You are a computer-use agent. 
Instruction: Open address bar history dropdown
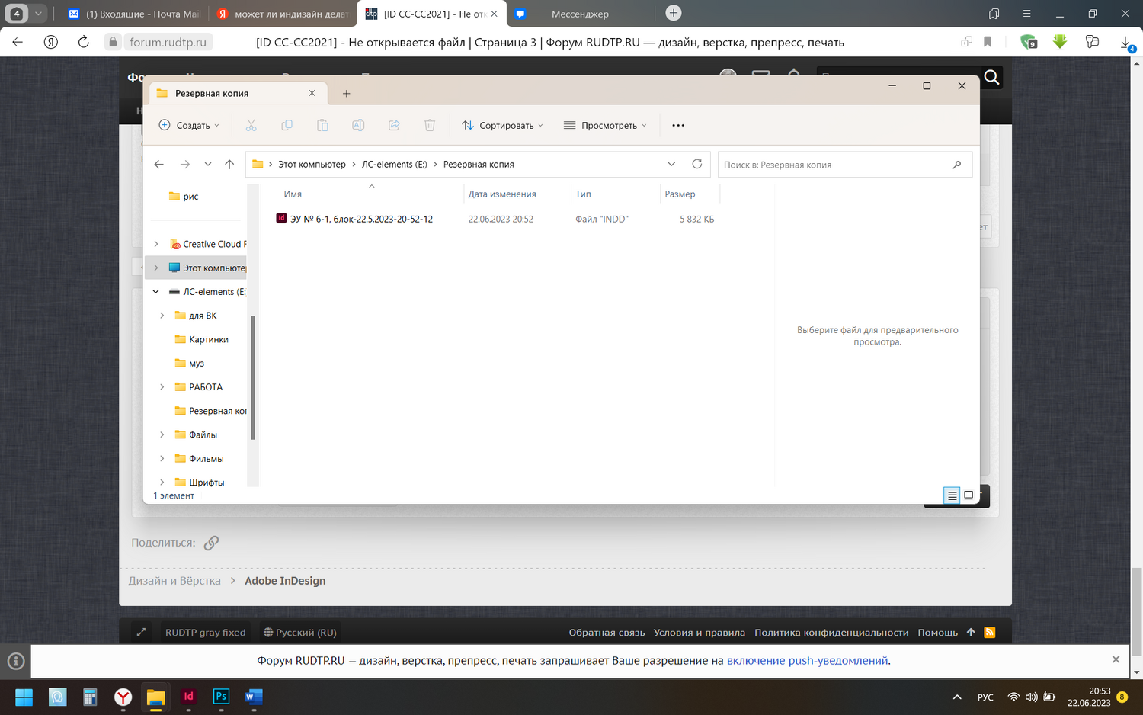(671, 164)
